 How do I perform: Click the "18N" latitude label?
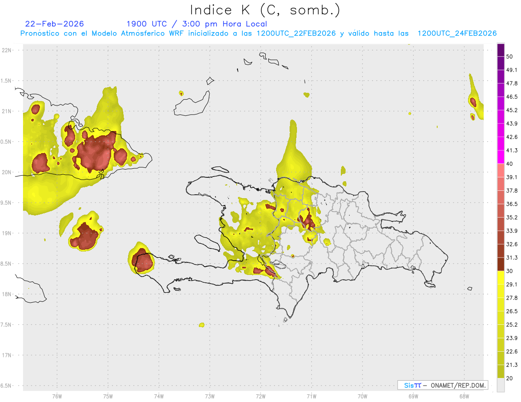6,294
